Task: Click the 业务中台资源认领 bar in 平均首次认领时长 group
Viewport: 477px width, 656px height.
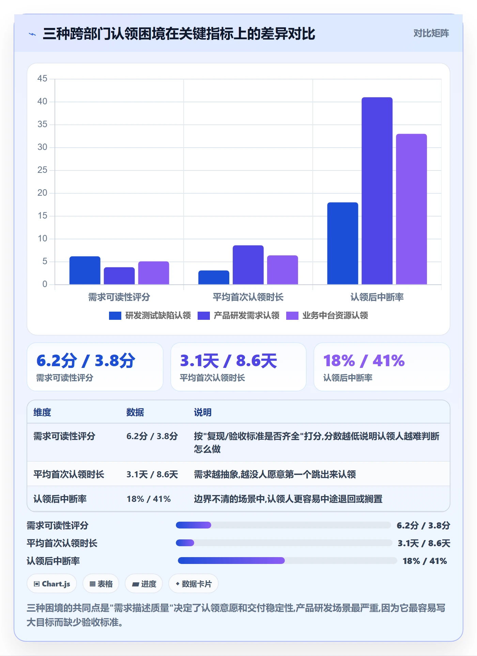Action: (x=282, y=270)
